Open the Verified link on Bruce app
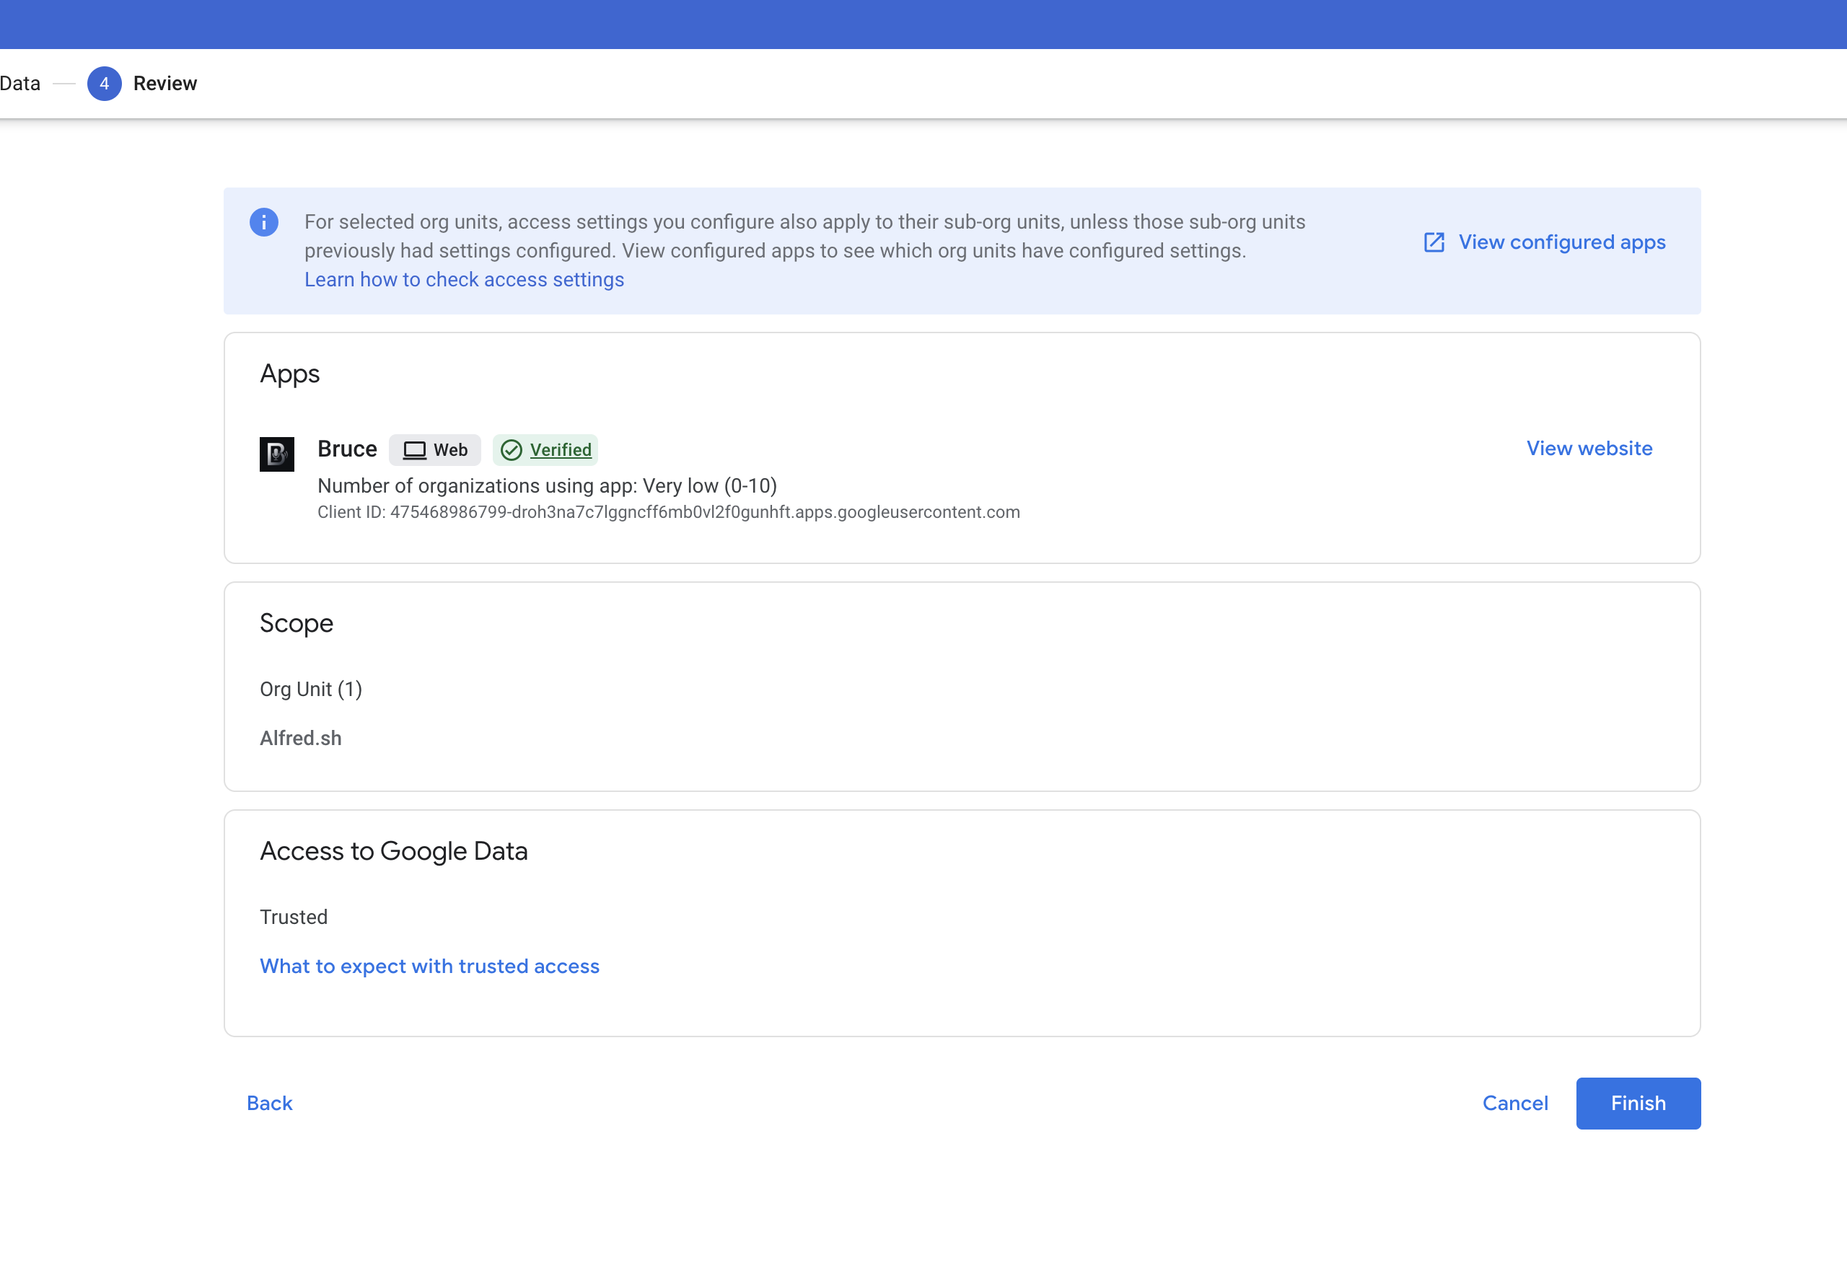 (x=561, y=450)
